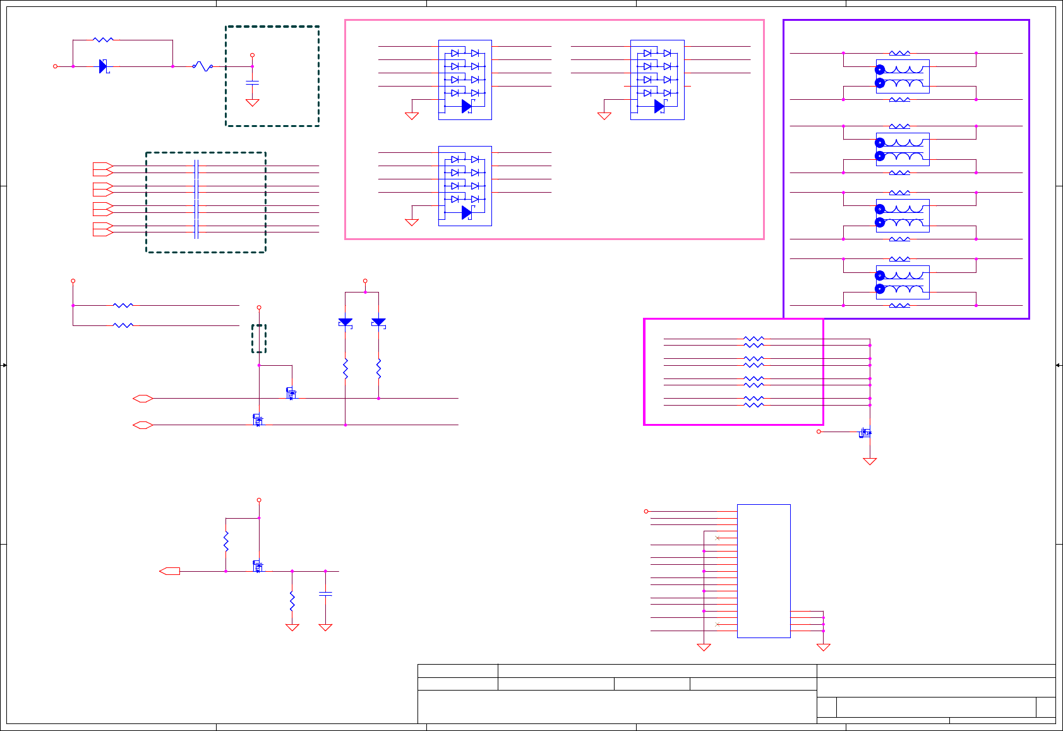Click the pull-down resistor going to ground at bottom left
The image size is (1063, 731).
pos(292,601)
